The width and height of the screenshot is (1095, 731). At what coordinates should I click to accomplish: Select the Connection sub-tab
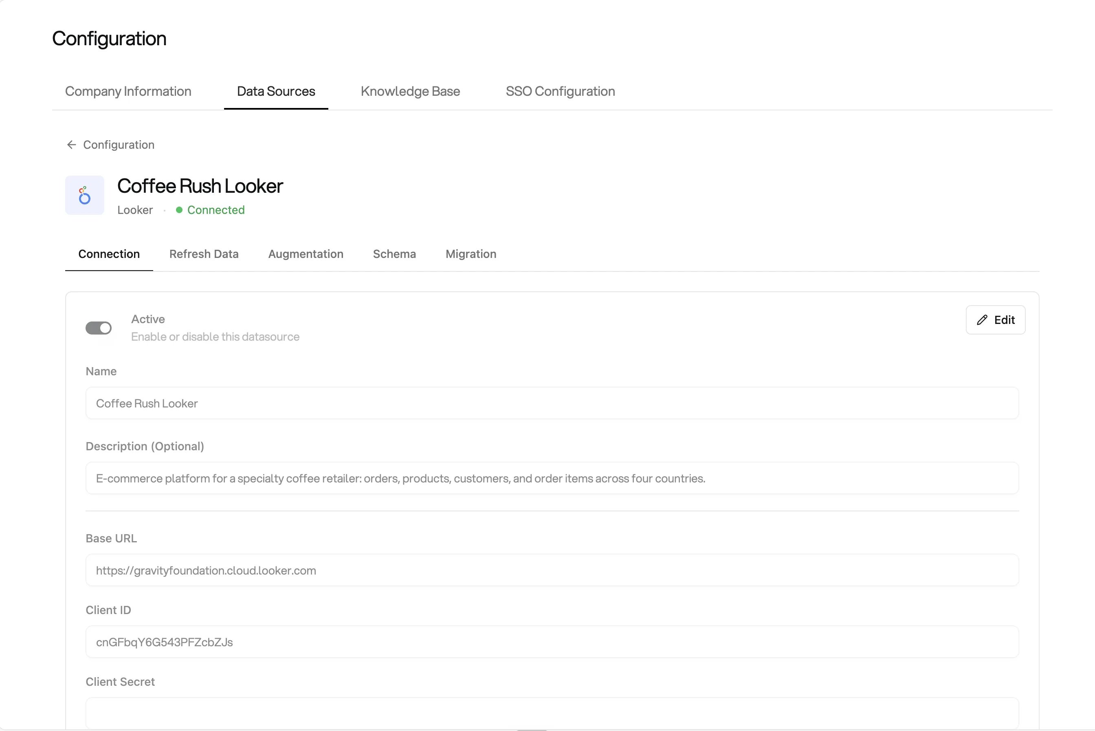[x=109, y=254]
